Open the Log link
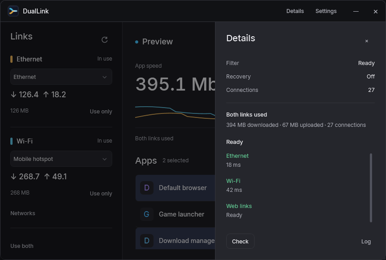This screenshot has width=386, height=260. coord(366,242)
